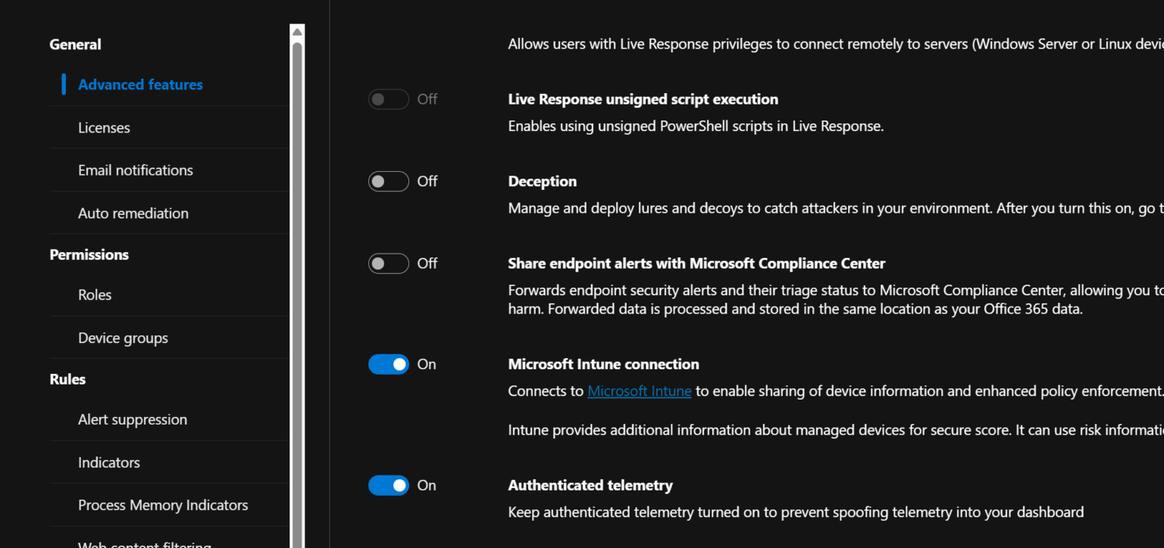The image size is (1164, 548).
Task: Click the Deception feature heading
Action: (543, 182)
